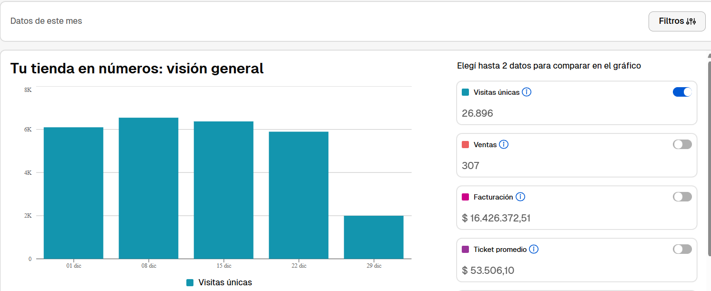Disable the Visitas únicas toggle
This screenshot has width=711, height=291.
tap(682, 92)
